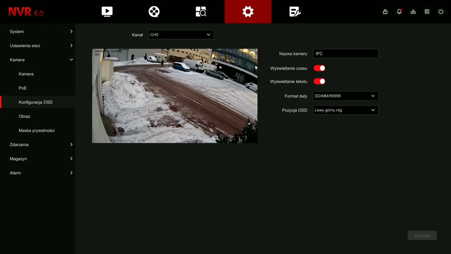
Task: Click the Zastosuj button
Action: pos(422,236)
